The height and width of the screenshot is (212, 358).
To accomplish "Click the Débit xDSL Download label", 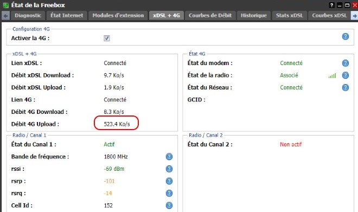I will point(42,75).
